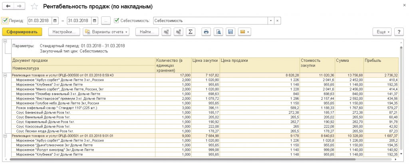Click the Найти... button
The image size is (409, 164).
(x=147, y=32)
